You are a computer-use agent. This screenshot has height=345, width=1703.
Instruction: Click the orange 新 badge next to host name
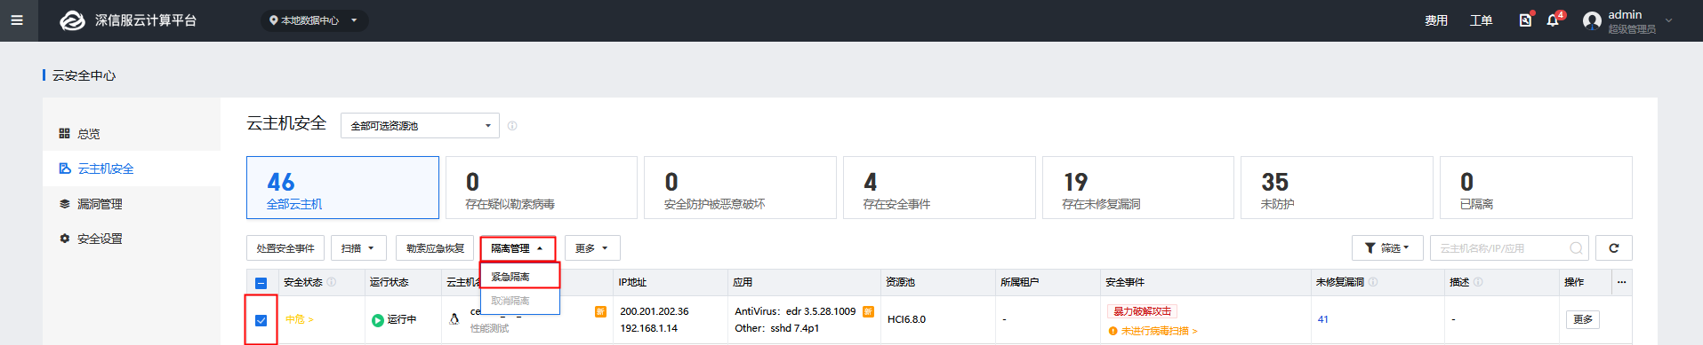(x=600, y=311)
